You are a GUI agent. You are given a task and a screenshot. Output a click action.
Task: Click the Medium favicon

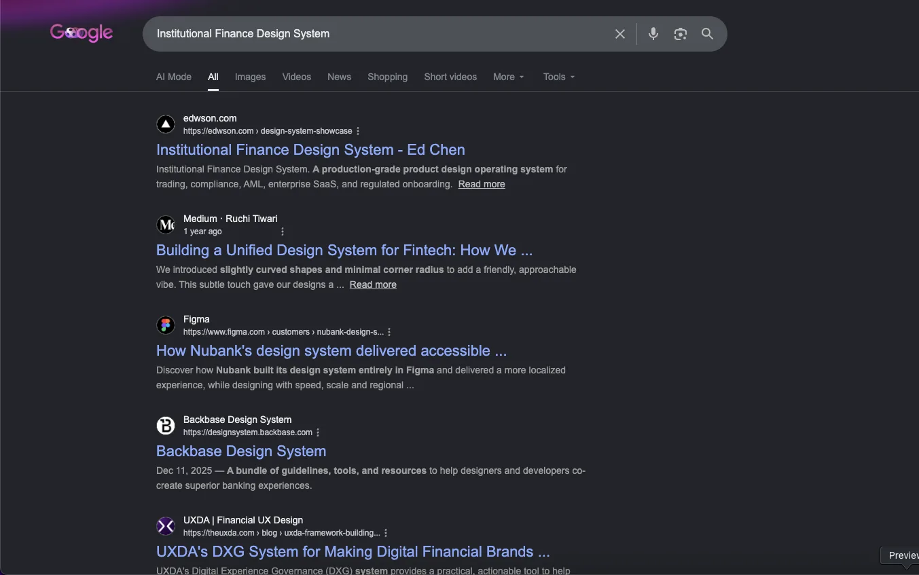coord(166,225)
